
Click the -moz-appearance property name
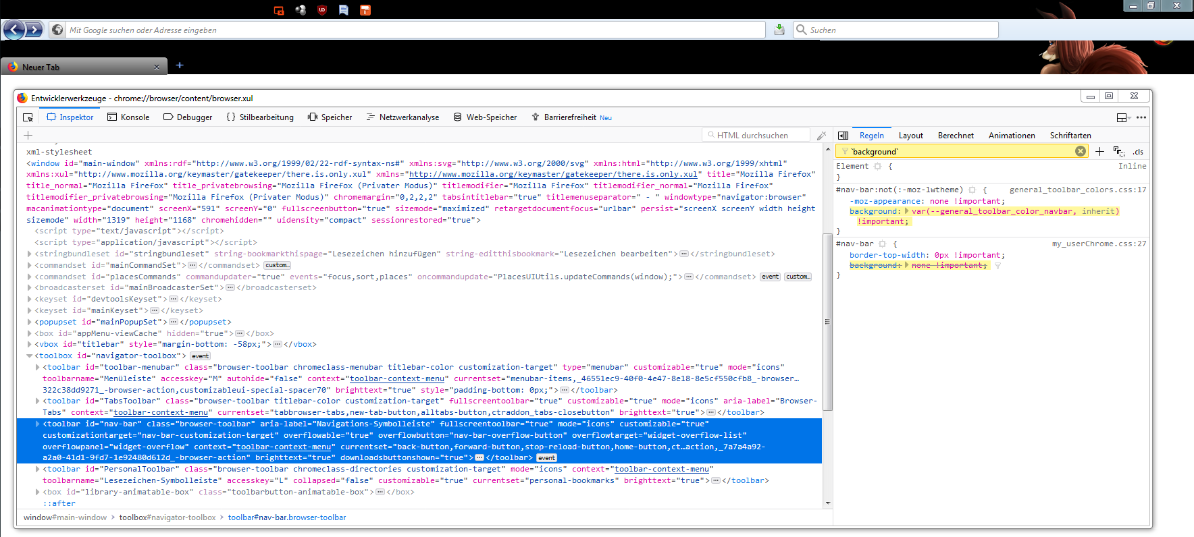tap(886, 201)
